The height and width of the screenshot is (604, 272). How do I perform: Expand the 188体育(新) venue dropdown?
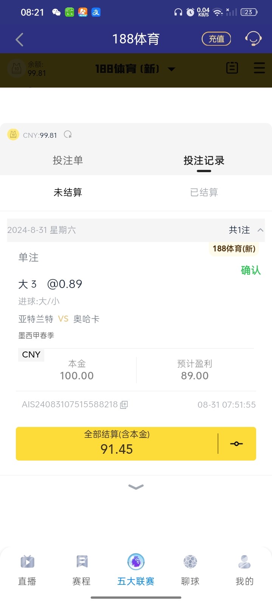pos(172,69)
